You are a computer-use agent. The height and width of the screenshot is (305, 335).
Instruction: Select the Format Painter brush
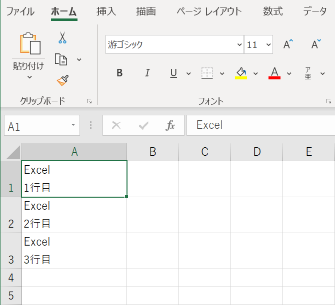pos(62,80)
